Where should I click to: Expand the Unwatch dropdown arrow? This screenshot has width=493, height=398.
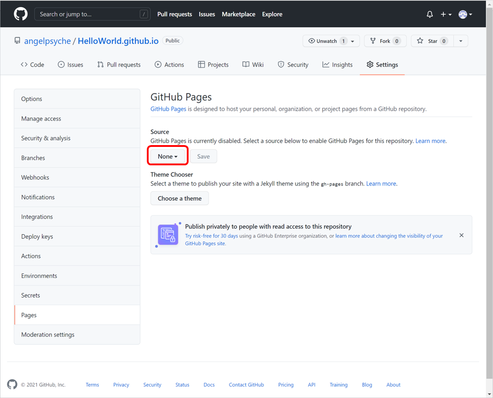click(353, 41)
